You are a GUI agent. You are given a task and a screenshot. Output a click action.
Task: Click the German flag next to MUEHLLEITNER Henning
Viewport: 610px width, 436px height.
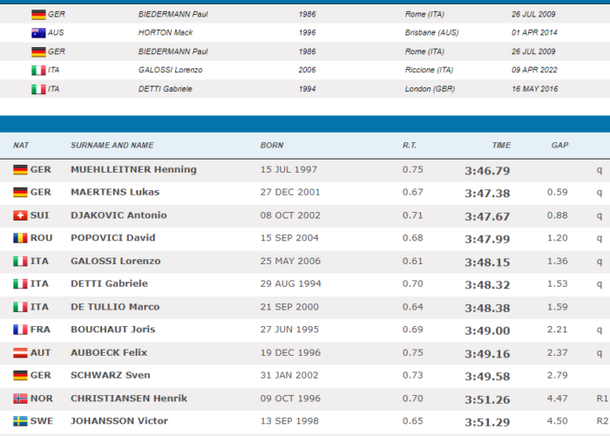(20, 169)
